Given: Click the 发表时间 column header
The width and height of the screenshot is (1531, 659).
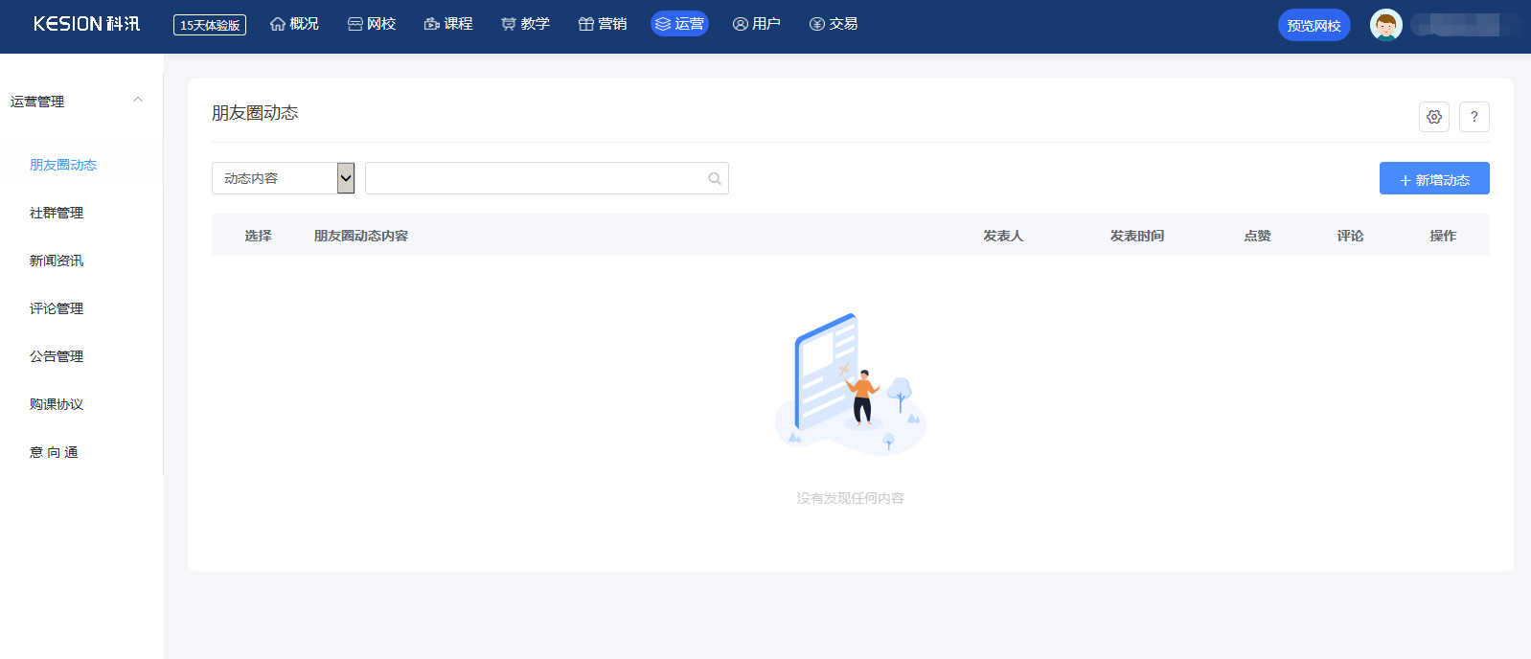Looking at the screenshot, I should pos(1137,236).
